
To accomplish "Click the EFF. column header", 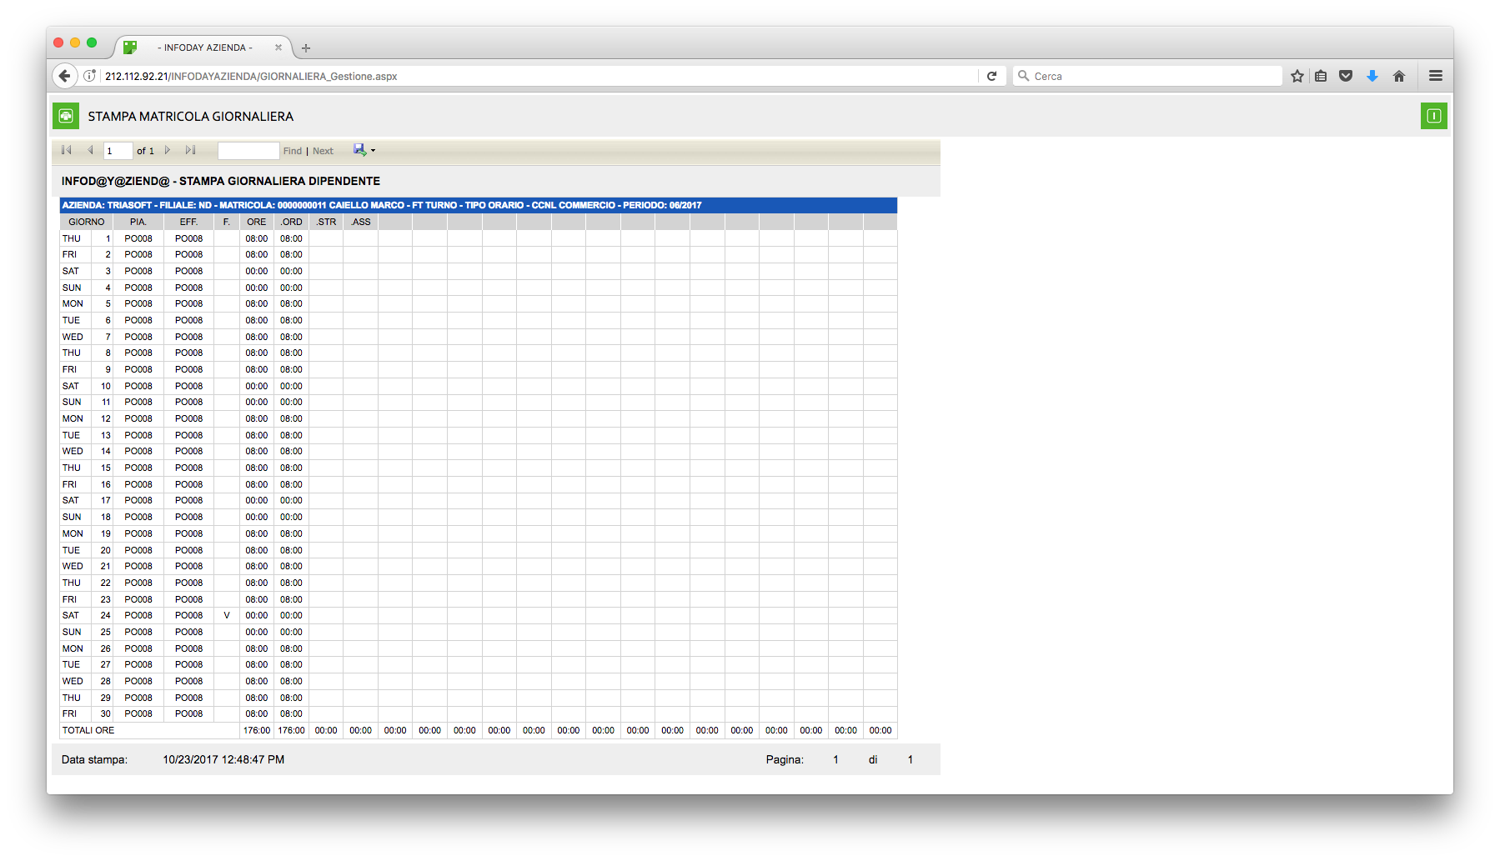I will pos(188,222).
